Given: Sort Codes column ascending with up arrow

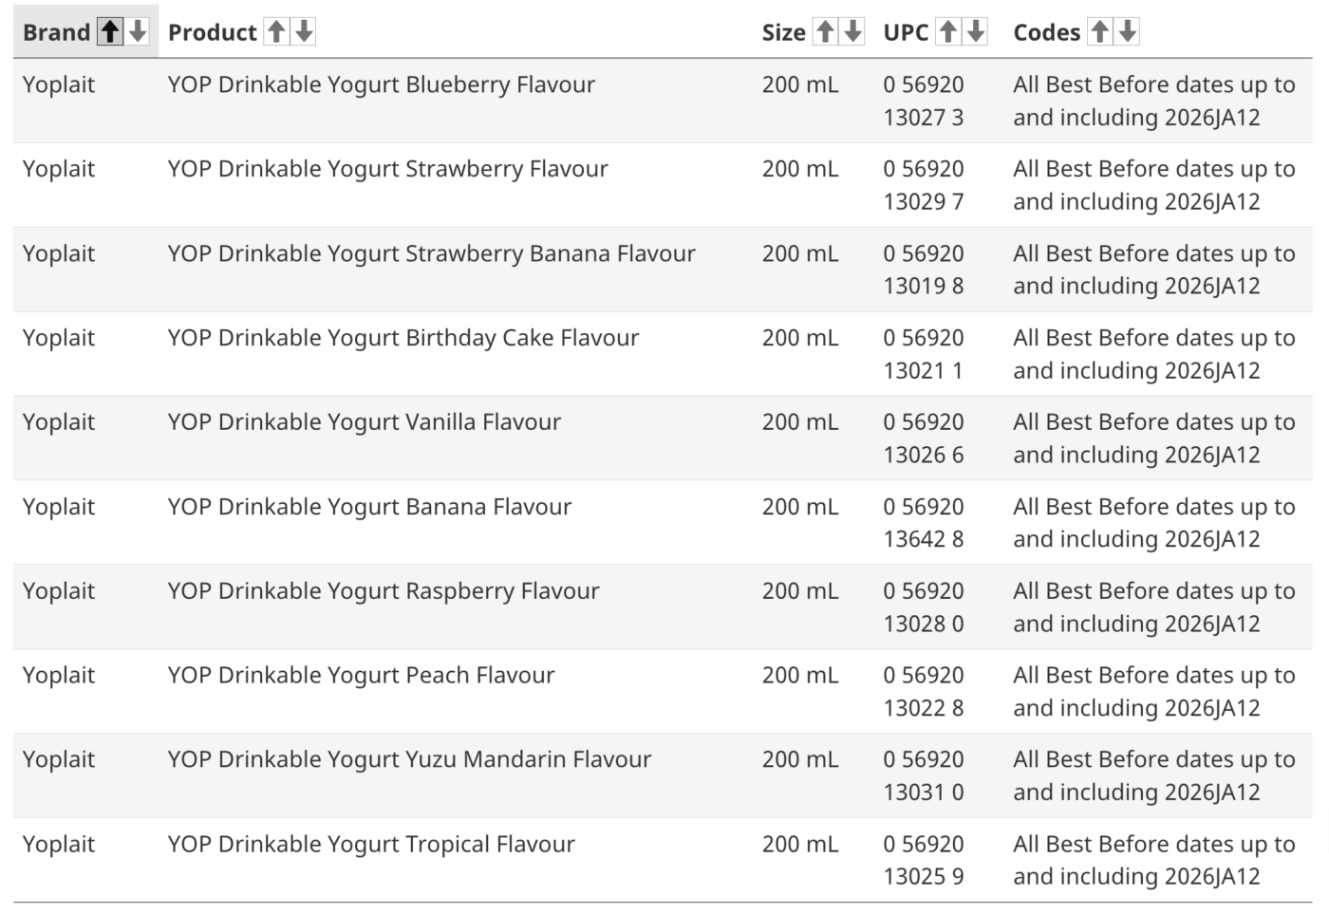Looking at the screenshot, I should tap(1099, 31).
